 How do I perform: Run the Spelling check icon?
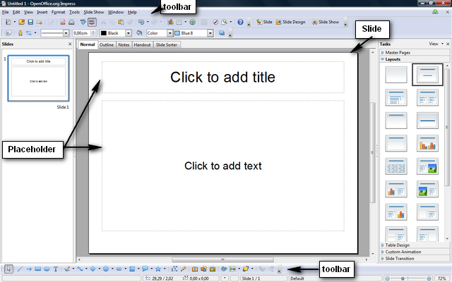pyautogui.click(x=83, y=22)
